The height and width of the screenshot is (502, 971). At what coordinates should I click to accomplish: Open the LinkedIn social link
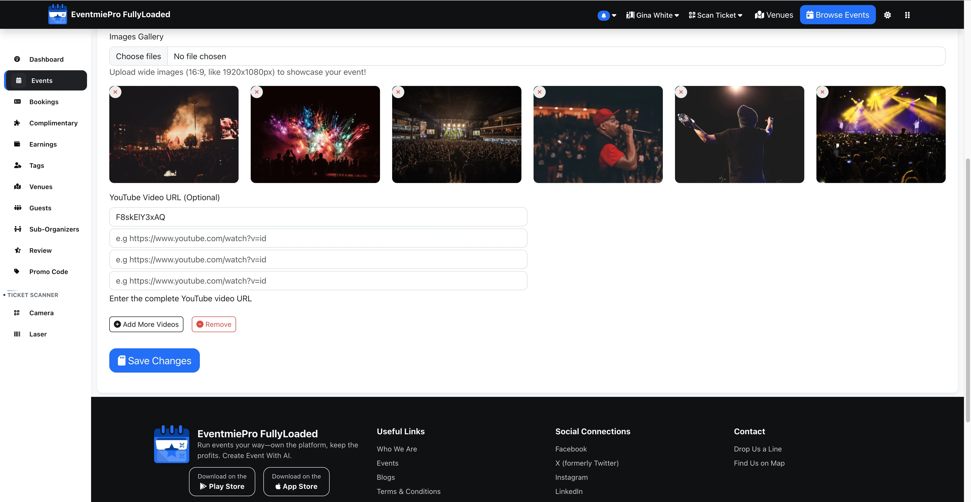(569, 491)
